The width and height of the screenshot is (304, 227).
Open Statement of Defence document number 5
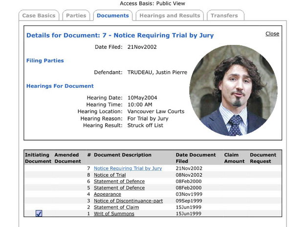[x=119, y=188]
